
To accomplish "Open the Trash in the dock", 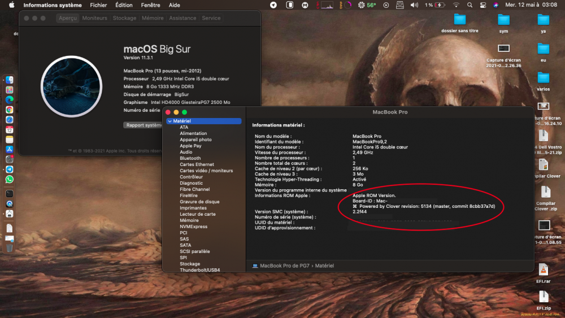I will [10, 248].
